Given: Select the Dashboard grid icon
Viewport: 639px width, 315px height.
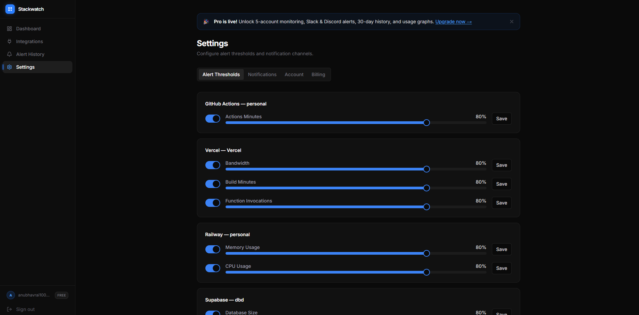Looking at the screenshot, I should pos(9,29).
